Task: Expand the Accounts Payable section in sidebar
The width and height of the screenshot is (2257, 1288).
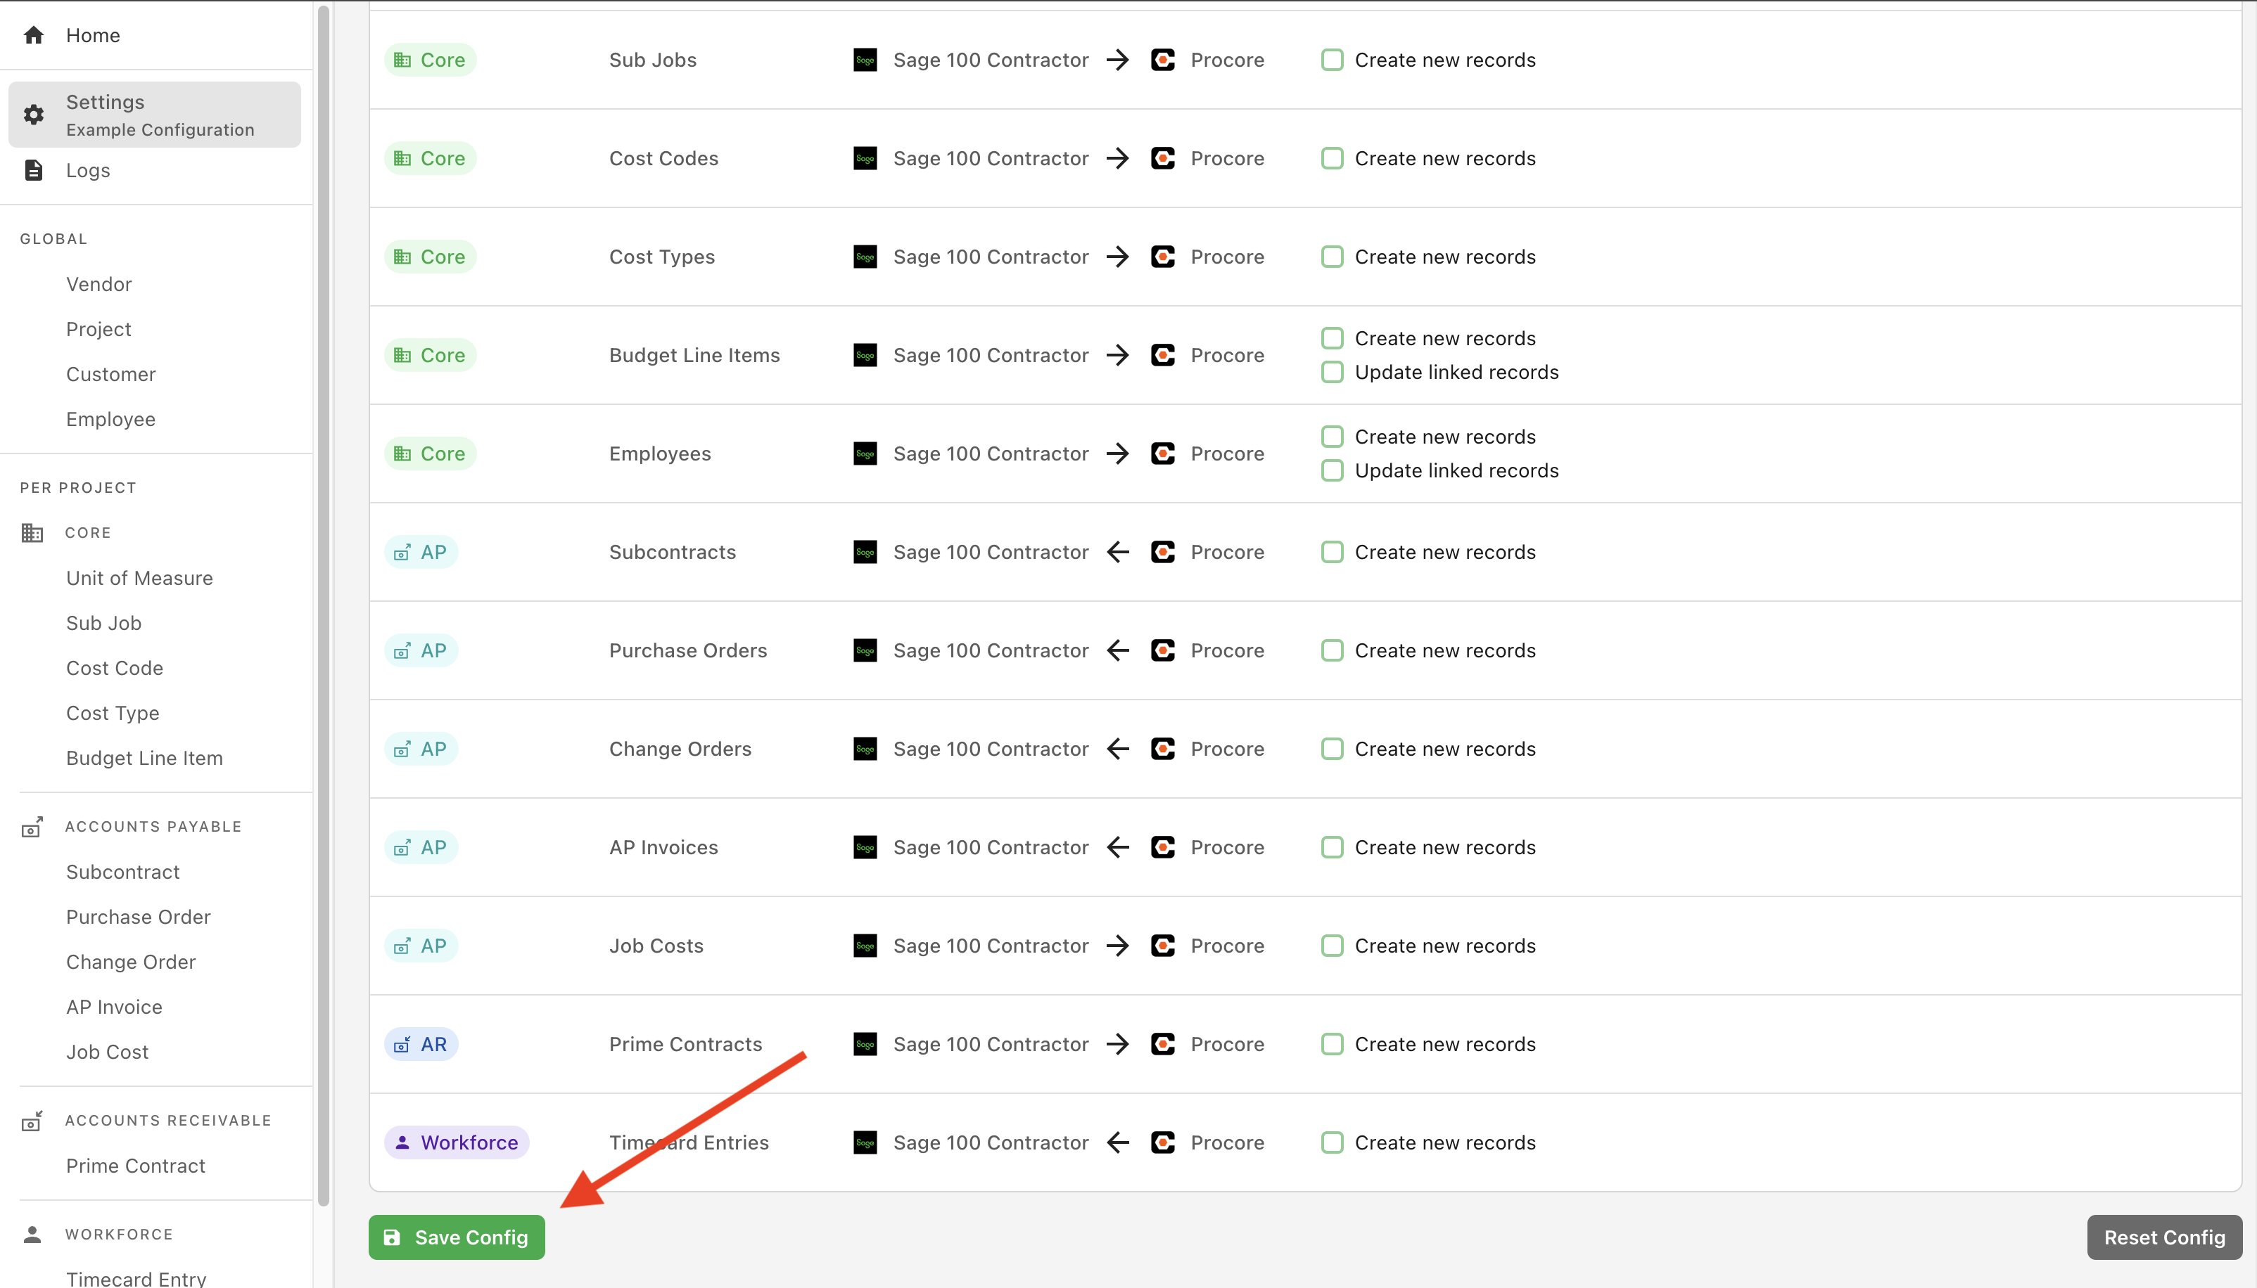Action: click(x=152, y=826)
